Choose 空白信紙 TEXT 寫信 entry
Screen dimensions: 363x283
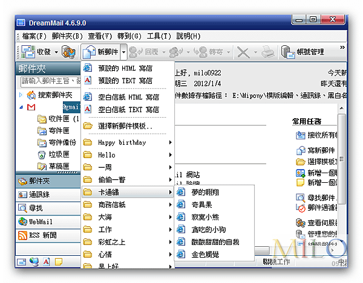pos(128,109)
